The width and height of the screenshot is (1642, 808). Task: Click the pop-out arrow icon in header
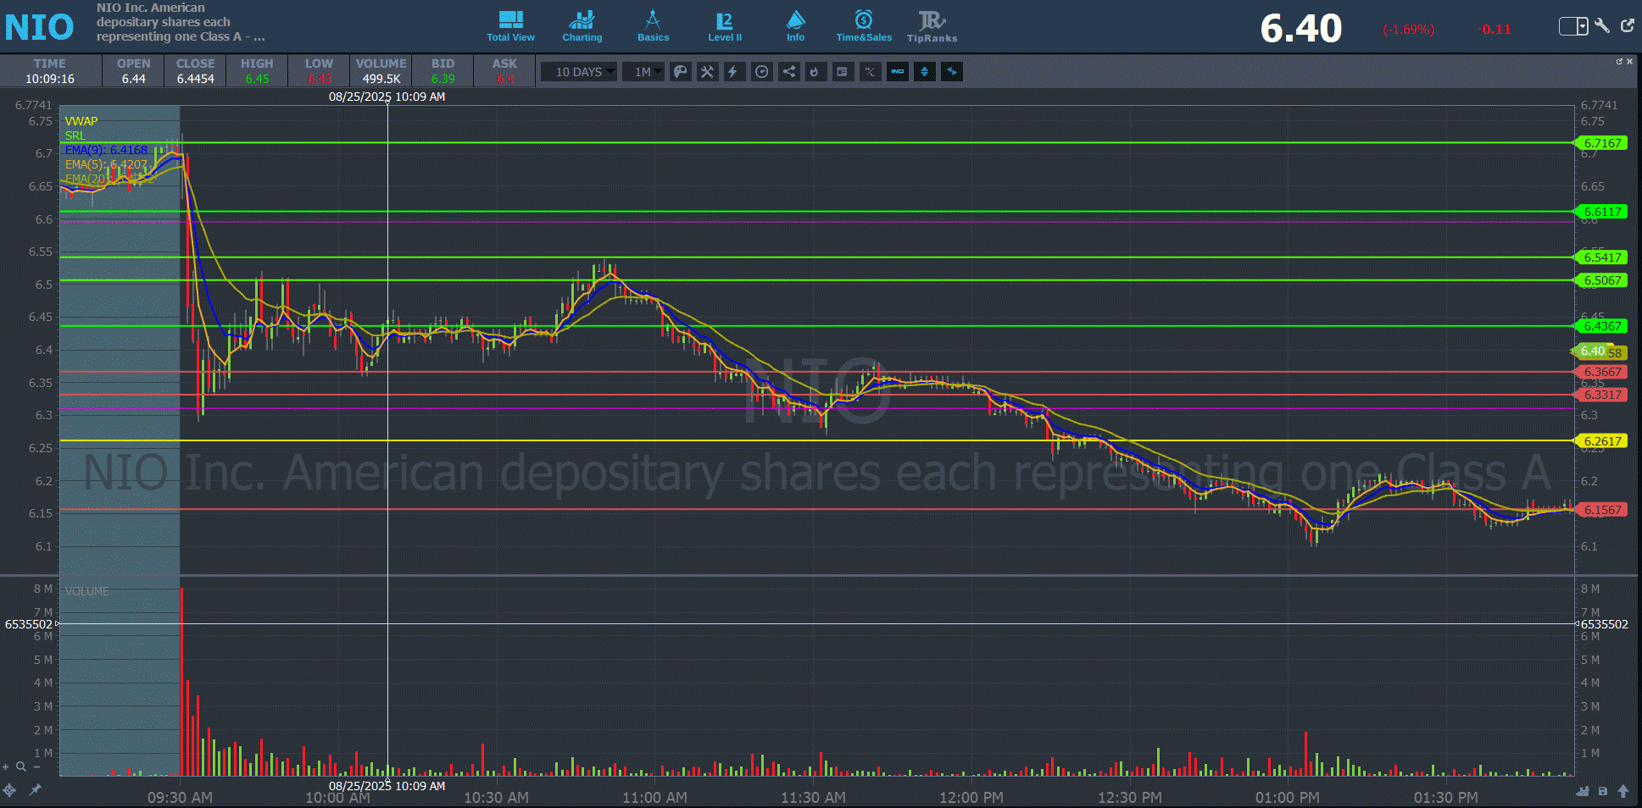click(1628, 25)
